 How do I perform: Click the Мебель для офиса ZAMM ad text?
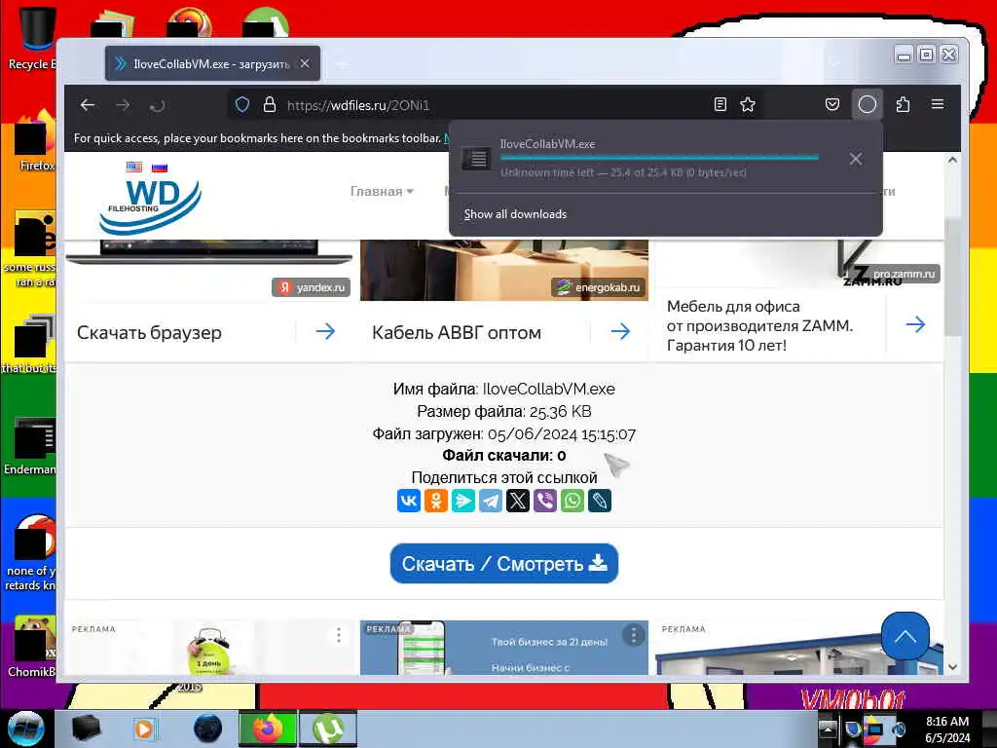pyautogui.click(x=759, y=325)
